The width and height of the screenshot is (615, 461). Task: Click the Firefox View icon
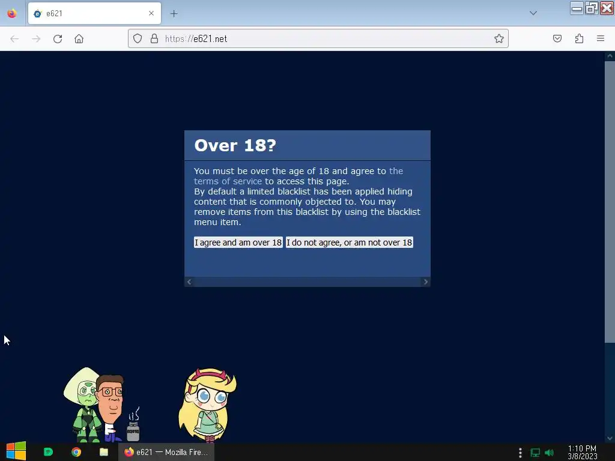[x=12, y=13]
